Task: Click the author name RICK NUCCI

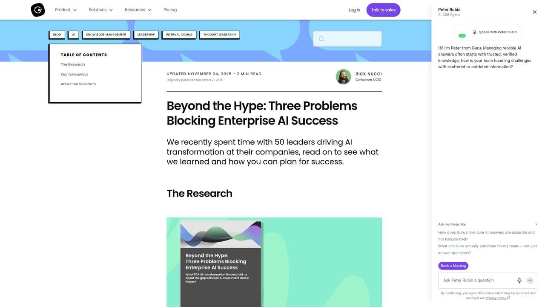Action: point(369,74)
